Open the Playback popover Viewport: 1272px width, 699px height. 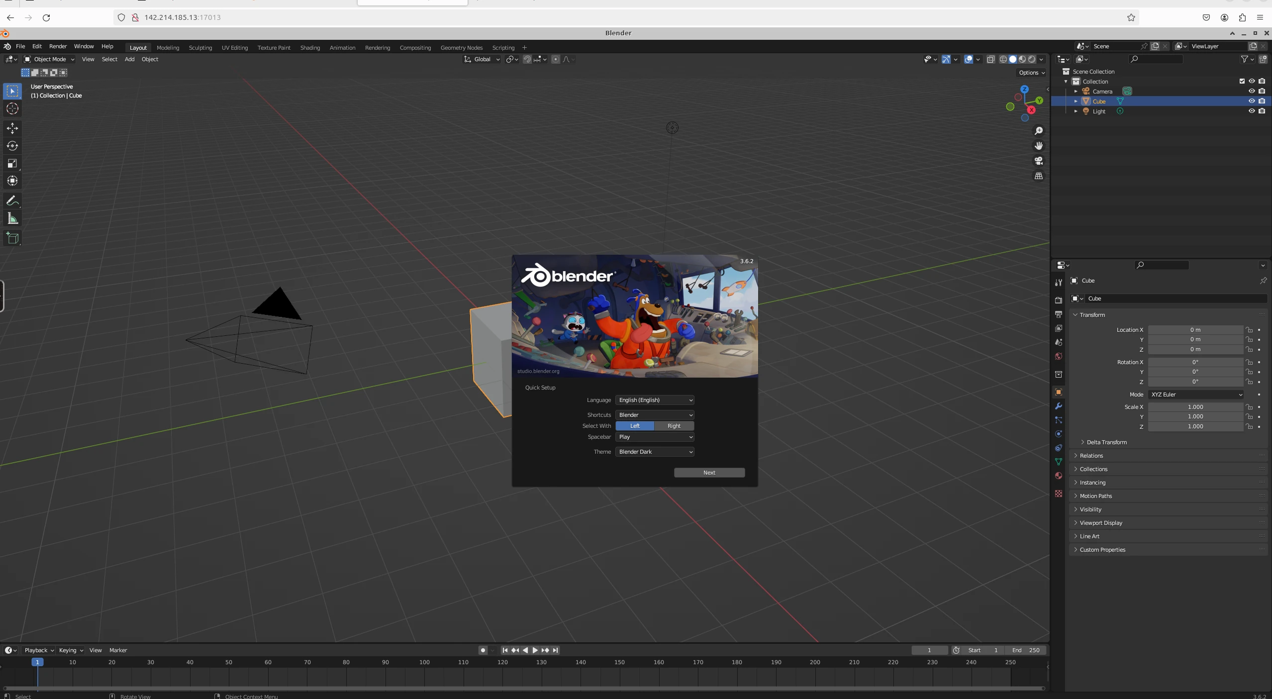39,650
